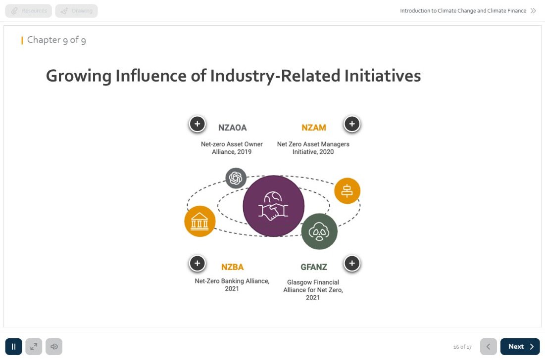Screen dimensions: 545x363
Task: Click 'Net-Zero Banking Alliance, 2021' text
Action: point(232,284)
